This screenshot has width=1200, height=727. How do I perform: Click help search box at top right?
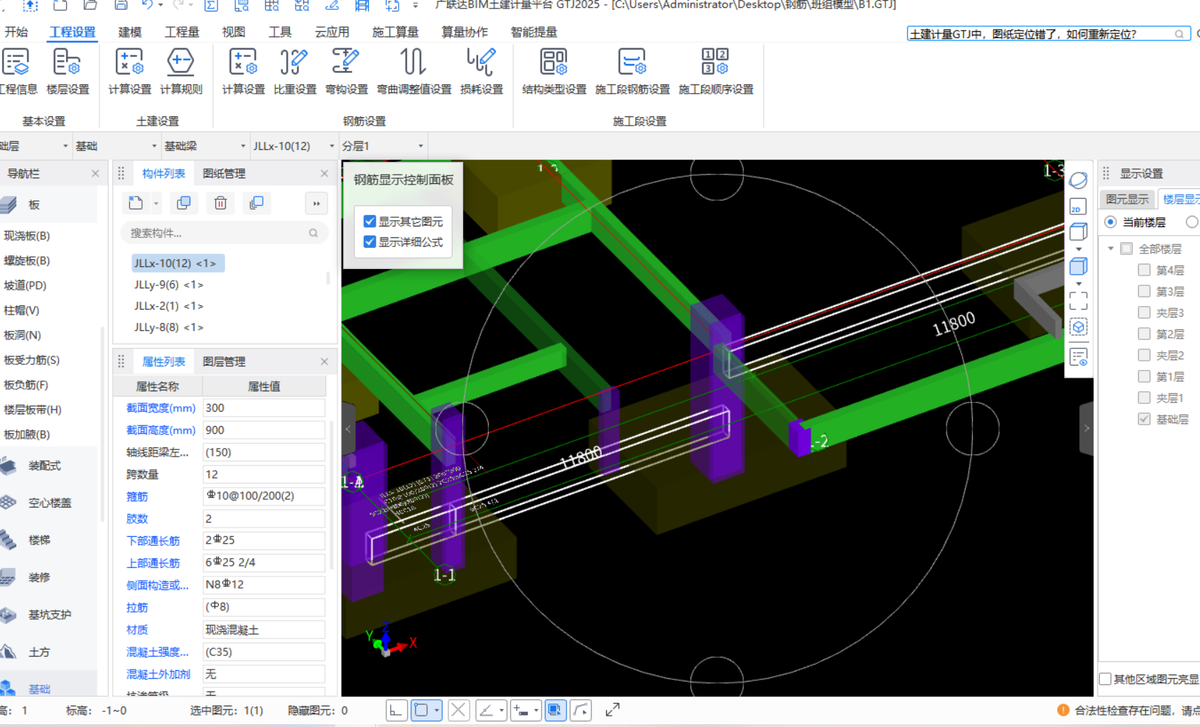1048,33
